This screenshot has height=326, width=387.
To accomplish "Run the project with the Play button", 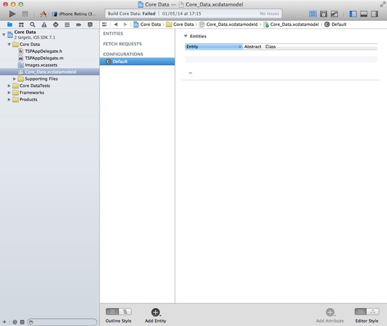I will click(12, 14).
